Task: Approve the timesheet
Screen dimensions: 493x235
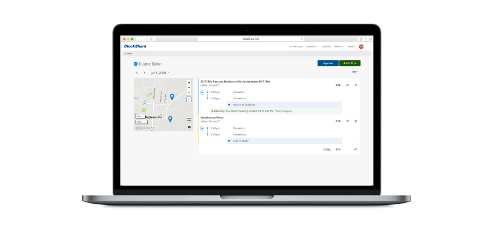Action: click(328, 63)
